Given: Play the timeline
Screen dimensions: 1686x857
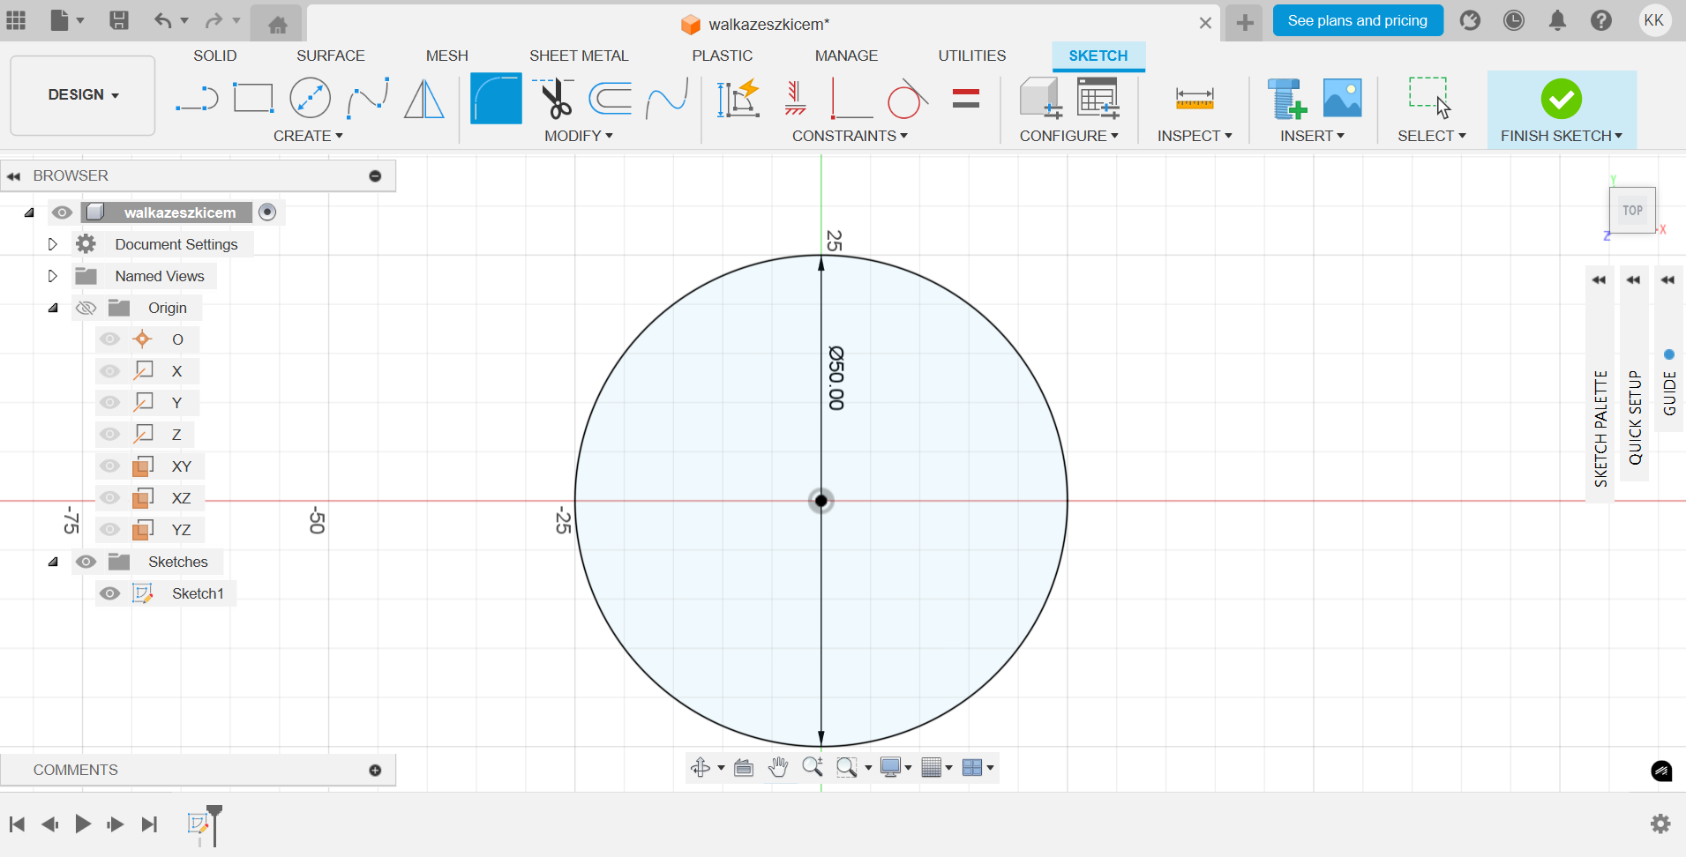Looking at the screenshot, I should [83, 824].
